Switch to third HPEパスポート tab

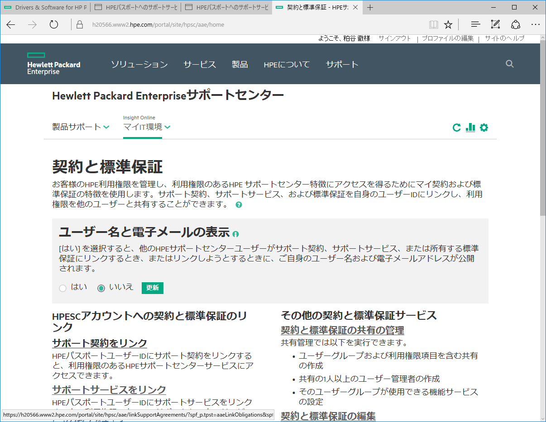(226, 7)
